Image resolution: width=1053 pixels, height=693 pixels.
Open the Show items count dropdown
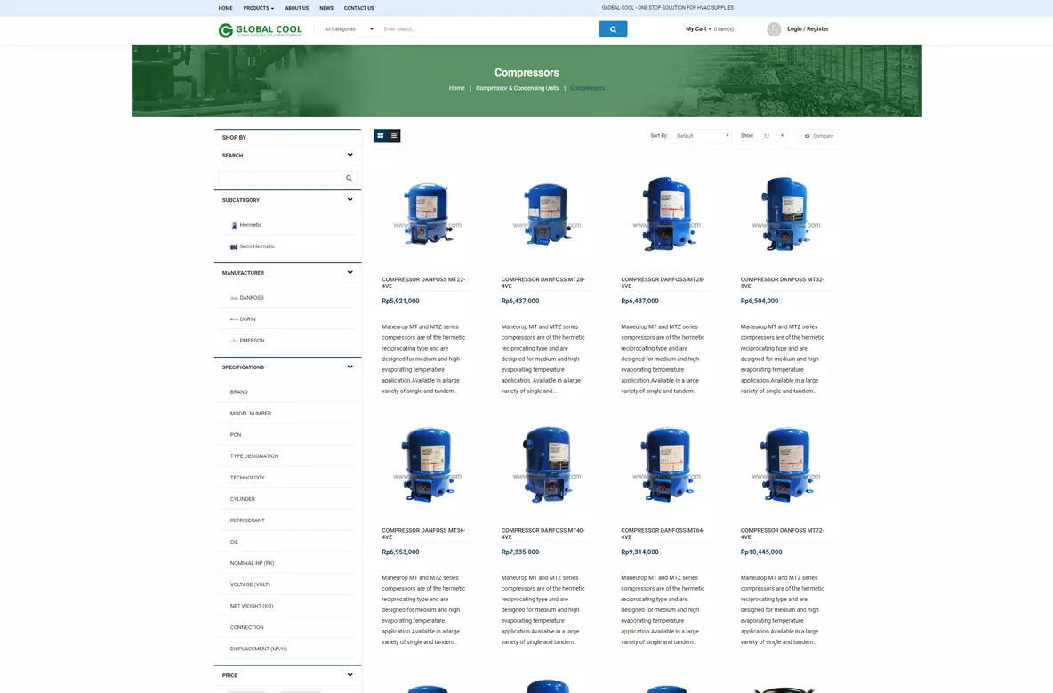tap(773, 136)
